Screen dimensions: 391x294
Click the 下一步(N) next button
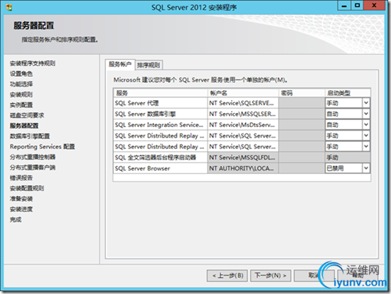[271, 276]
